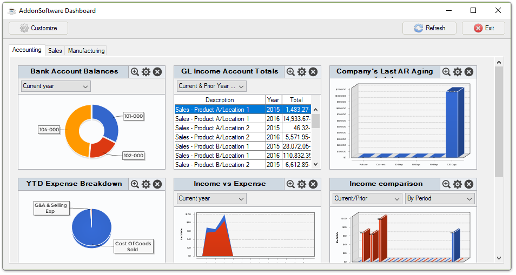Close the Income comparison widget
The image size is (516, 275).
[x=468, y=184]
